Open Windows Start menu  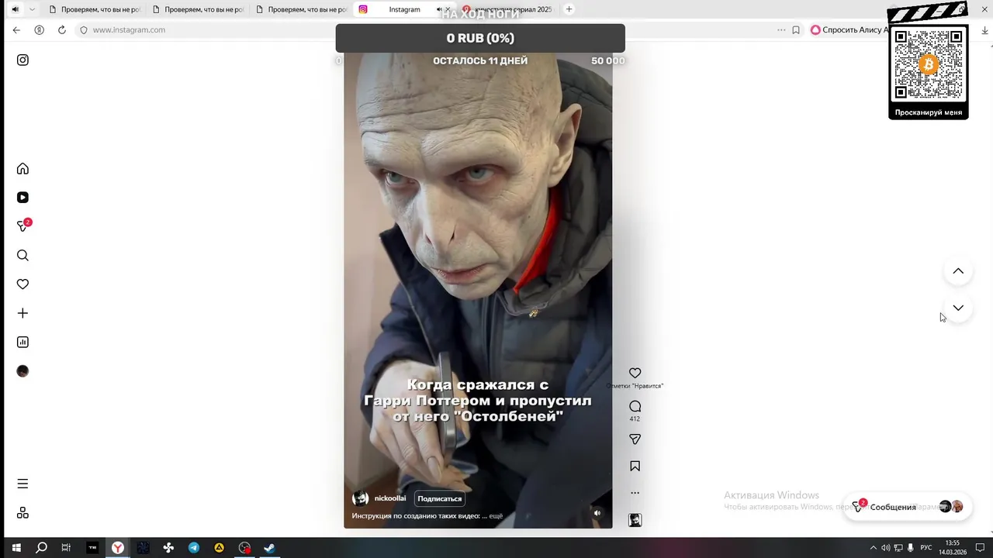pyautogui.click(x=16, y=548)
